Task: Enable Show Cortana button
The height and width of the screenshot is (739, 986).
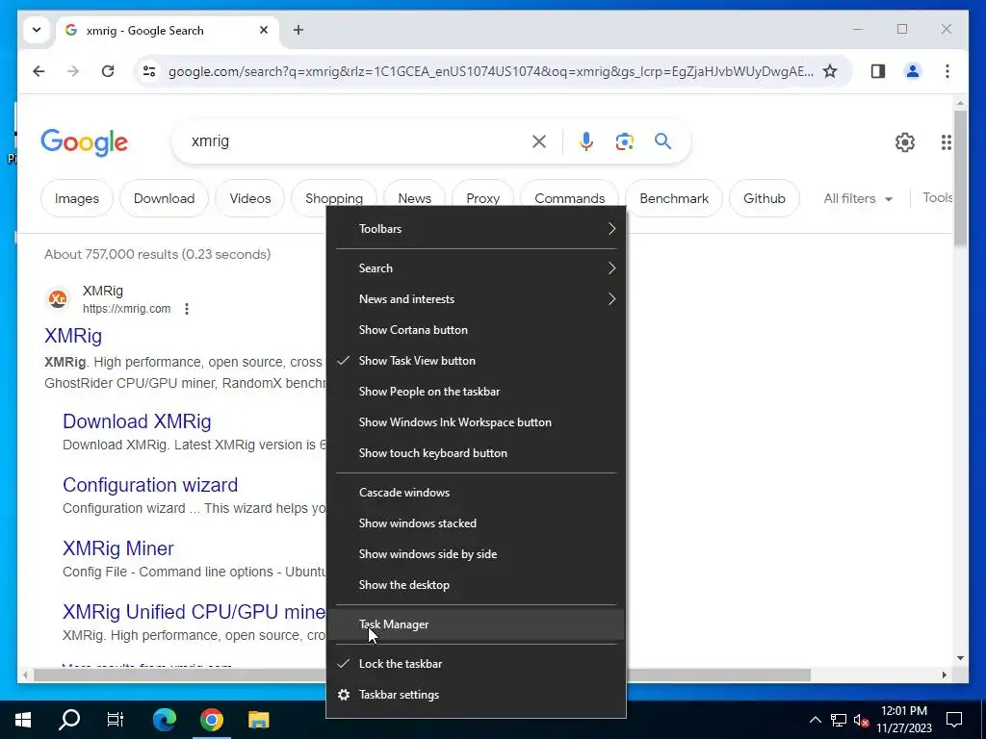Action: pos(476,330)
